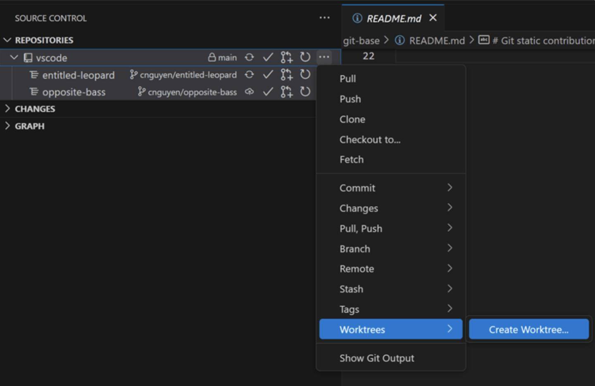Choose Pull from the context menu
Viewport: 595px width, 386px height.
(x=391, y=79)
